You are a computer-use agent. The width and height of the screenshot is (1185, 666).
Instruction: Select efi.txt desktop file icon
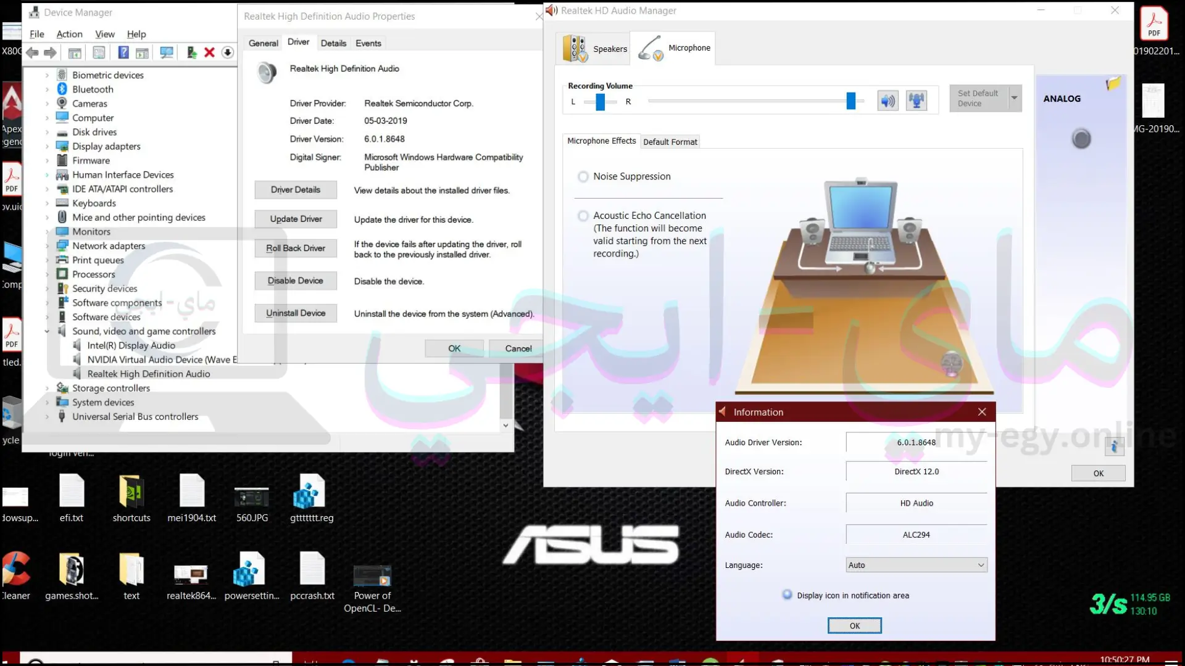click(x=72, y=499)
